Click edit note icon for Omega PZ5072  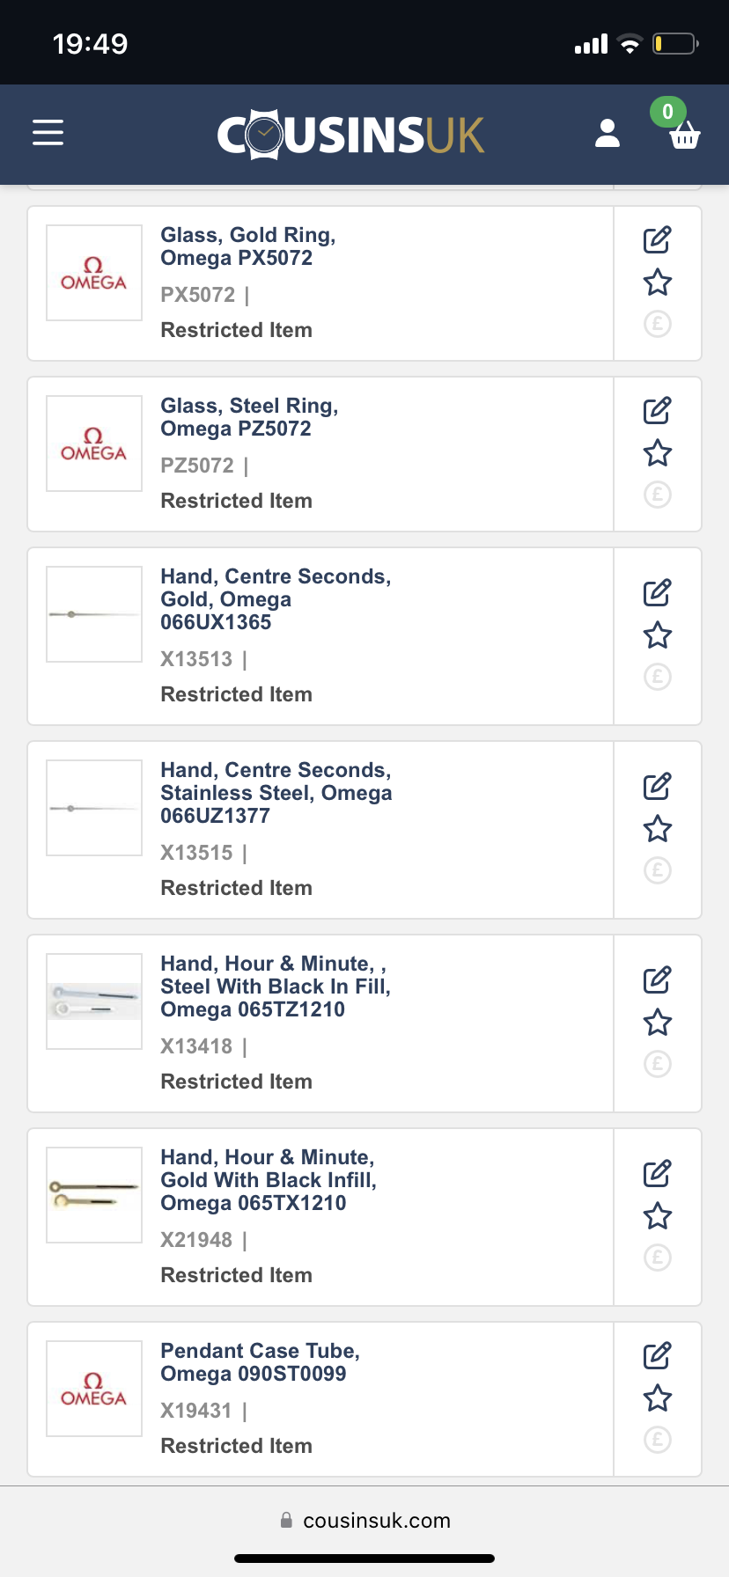pos(657,411)
